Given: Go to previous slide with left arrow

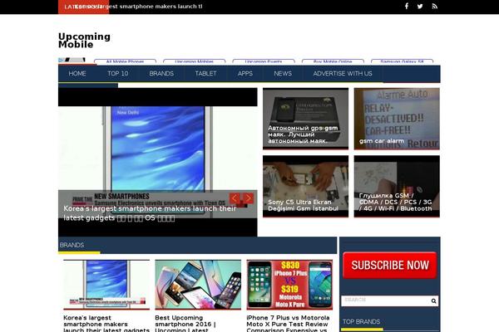Looking at the screenshot, I should pos(235,198).
